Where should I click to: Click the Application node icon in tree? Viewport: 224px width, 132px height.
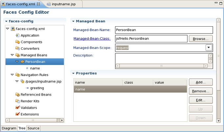(17, 35)
